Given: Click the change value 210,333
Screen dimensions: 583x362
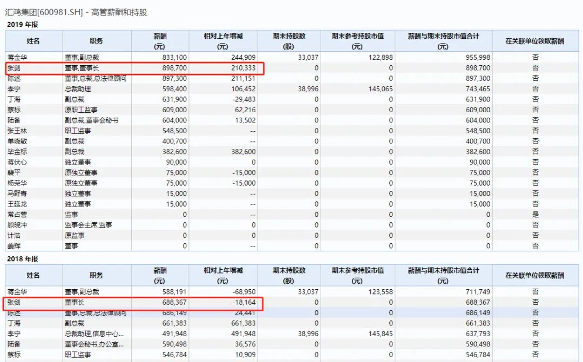Looking at the screenshot, I should tap(243, 68).
